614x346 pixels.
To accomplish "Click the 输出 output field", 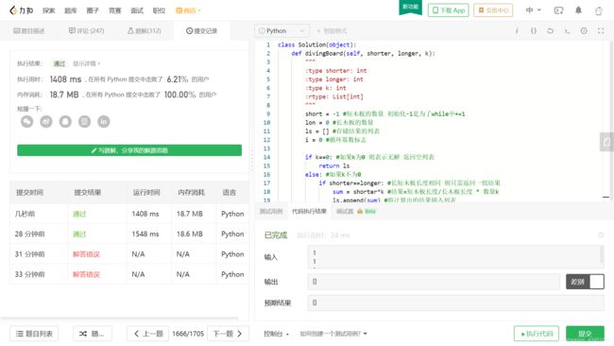I will [434, 282].
